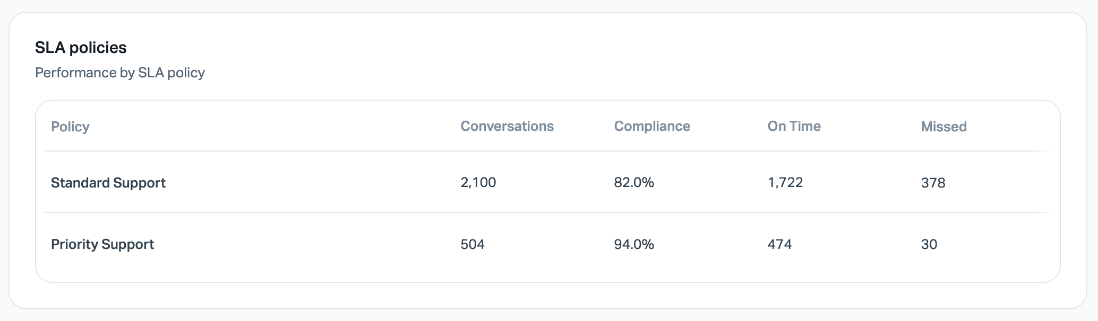The image size is (1098, 321).
Task: Open the Priority Support policy
Action: click(102, 244)
